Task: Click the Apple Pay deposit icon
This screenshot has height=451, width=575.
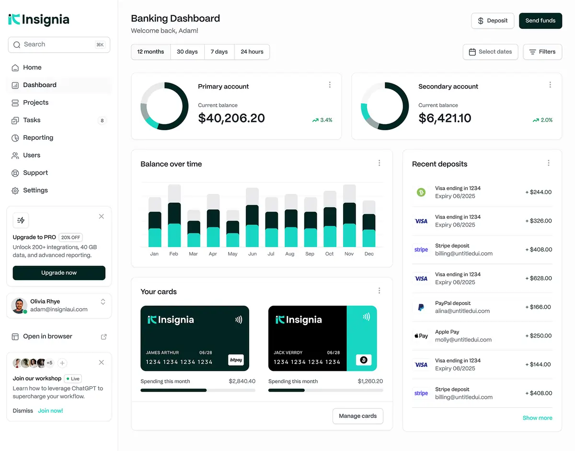Action: click(421, 336)
